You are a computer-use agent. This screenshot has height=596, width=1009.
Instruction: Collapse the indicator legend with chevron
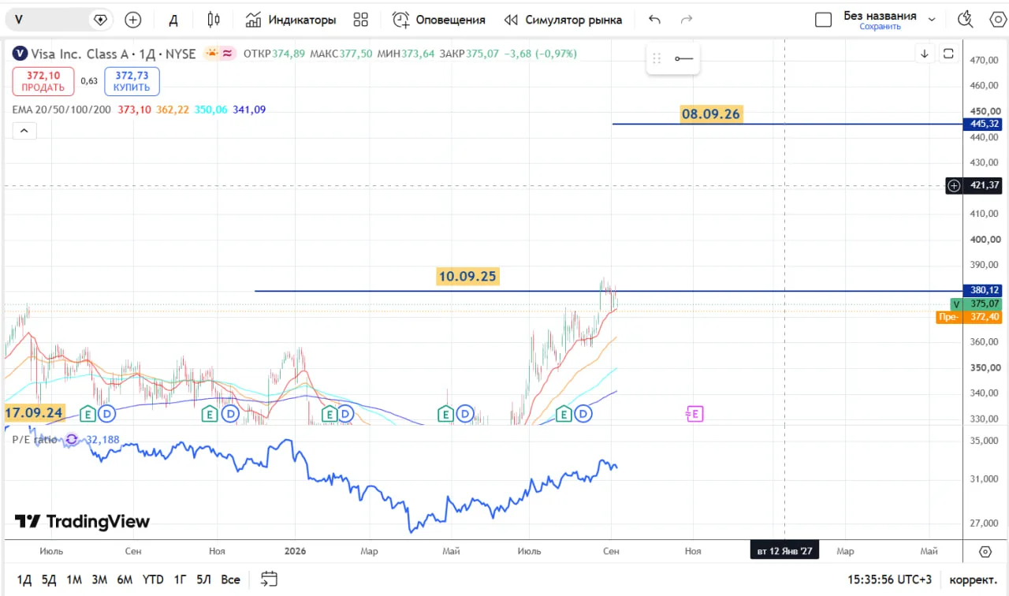pyautogui.click(x=24, y=131)
